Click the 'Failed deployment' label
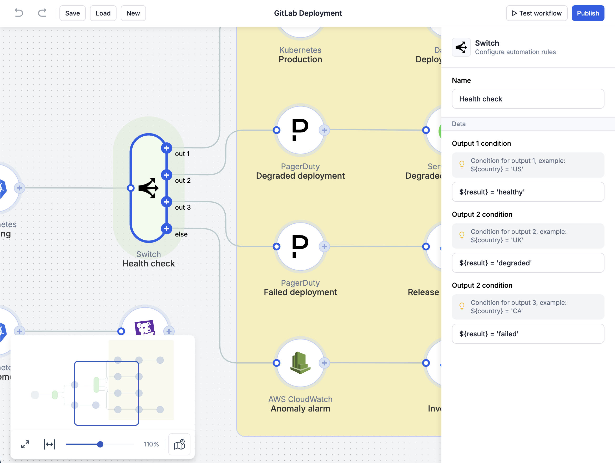This screenshot has width=615, height=463. (300, 292)
